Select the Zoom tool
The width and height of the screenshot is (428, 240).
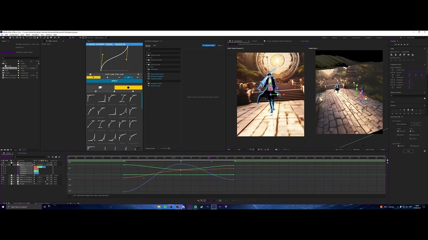[13, 38]
